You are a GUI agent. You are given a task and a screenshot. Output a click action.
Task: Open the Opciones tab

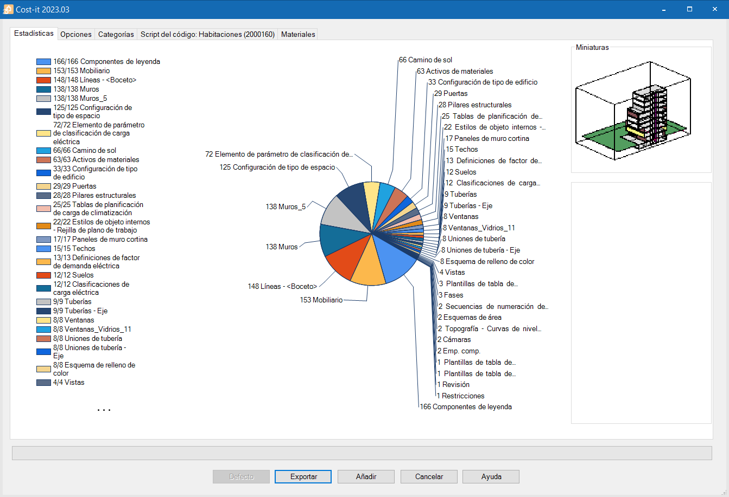pyautogui.click(x=76, y=34)
